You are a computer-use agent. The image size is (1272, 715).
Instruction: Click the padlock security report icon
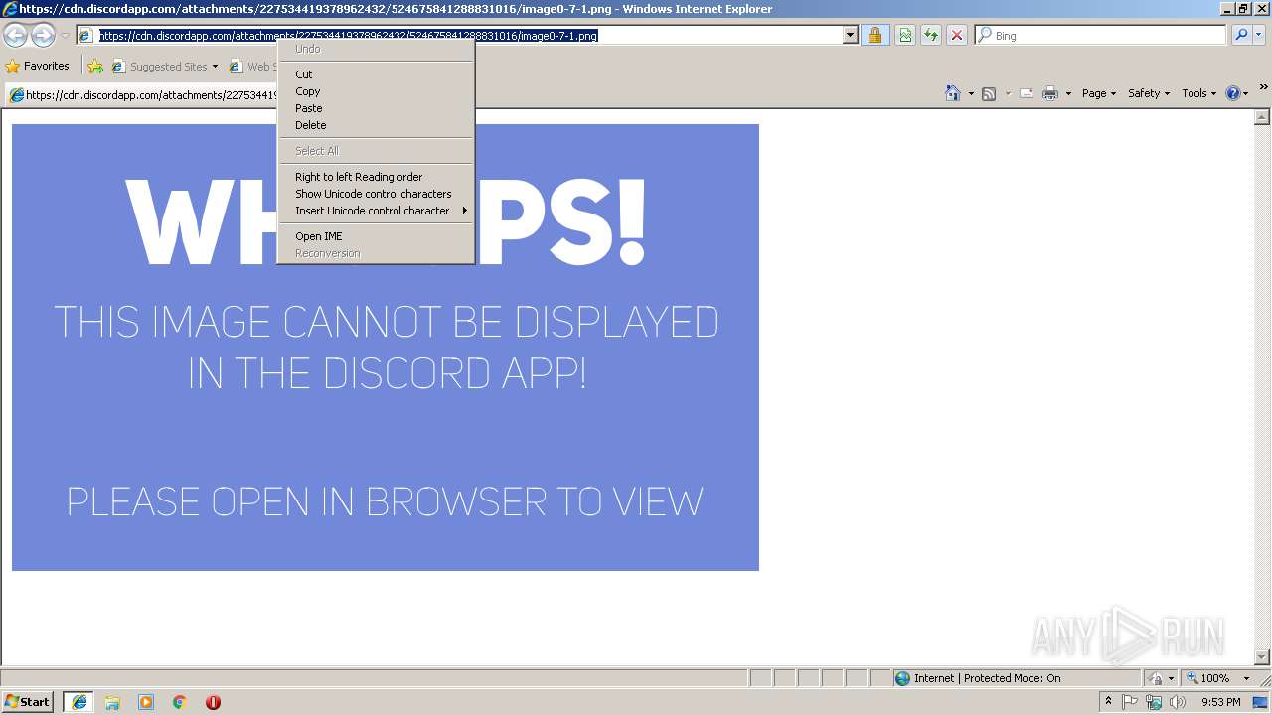[x=874, y=36]
